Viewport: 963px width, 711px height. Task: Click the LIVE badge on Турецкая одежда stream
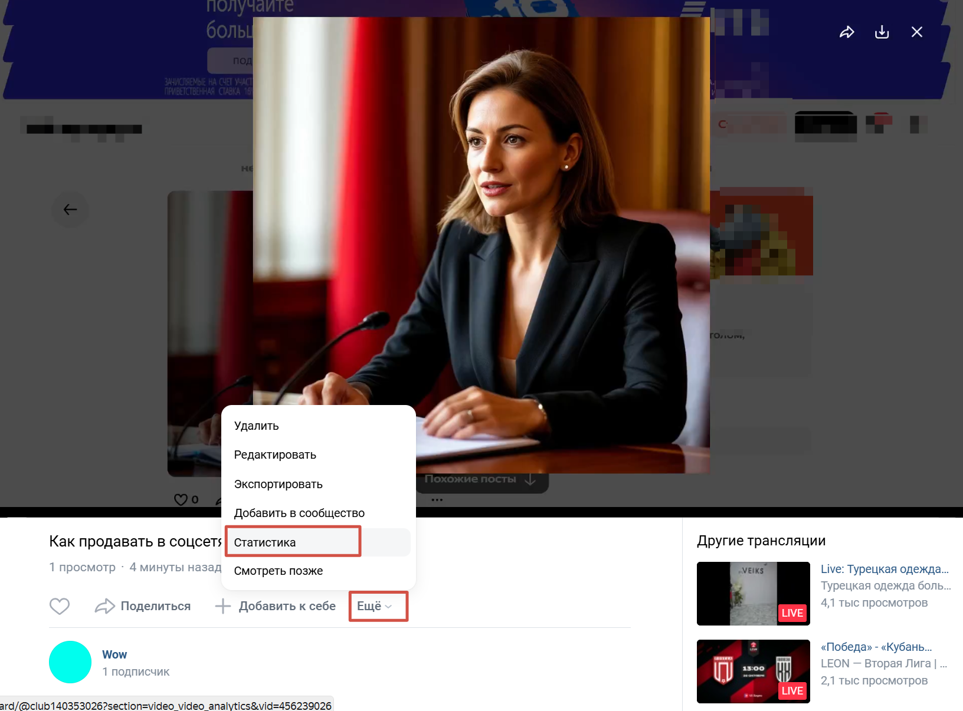(792, 613)
